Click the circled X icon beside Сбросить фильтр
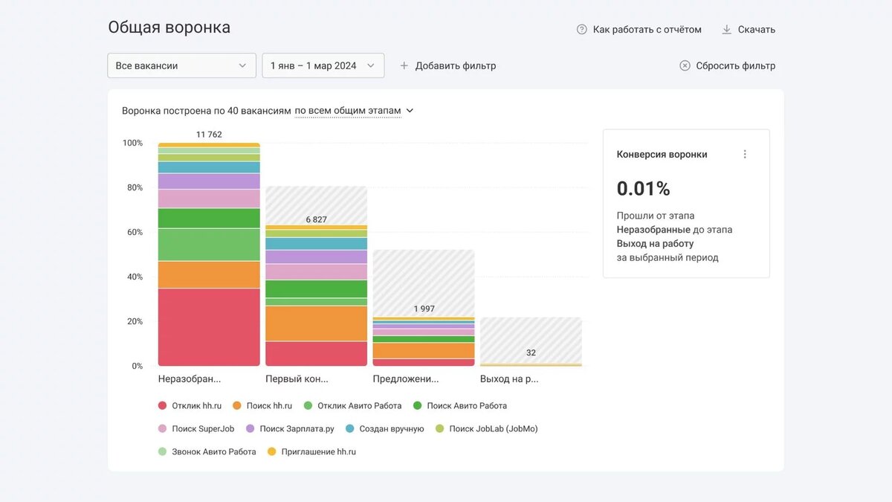The image size is (892, 502). (684, 65)
